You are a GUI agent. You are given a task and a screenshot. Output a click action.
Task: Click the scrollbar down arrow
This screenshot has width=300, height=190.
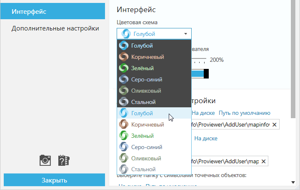click(x=293, y=182)
